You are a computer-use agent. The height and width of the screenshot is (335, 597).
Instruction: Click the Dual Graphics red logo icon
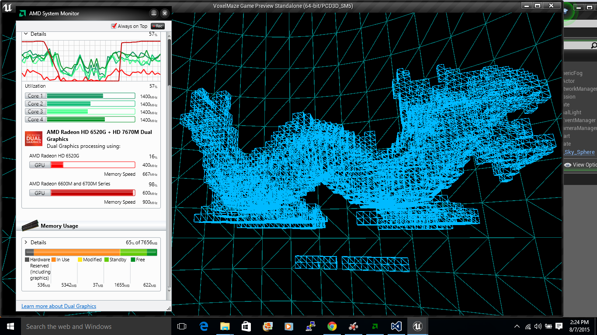(34, 139)
